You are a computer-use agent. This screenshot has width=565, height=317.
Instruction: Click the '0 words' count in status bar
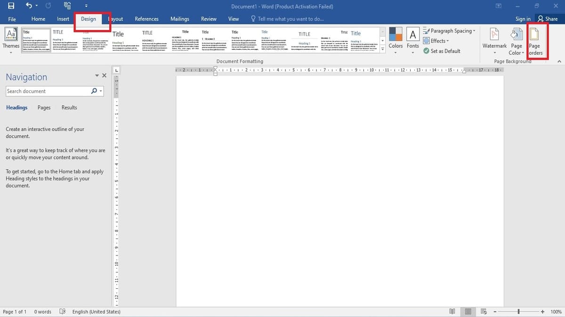42,312
